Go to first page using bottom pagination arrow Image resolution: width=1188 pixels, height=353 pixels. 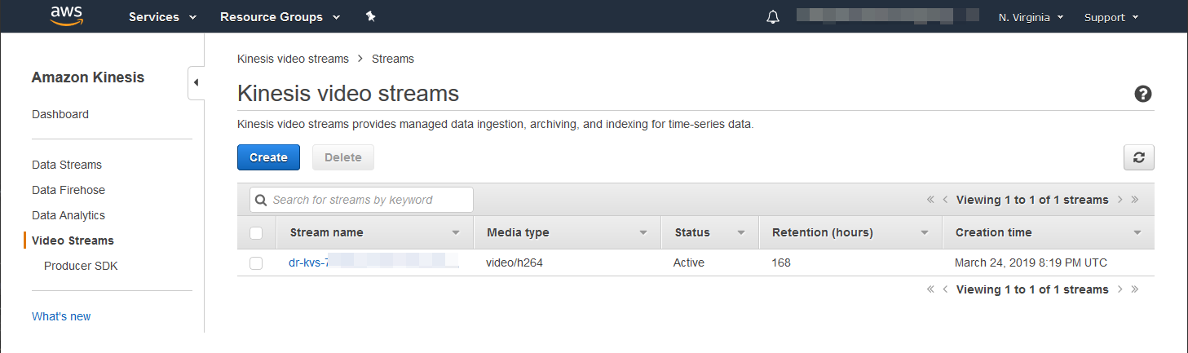930,289
